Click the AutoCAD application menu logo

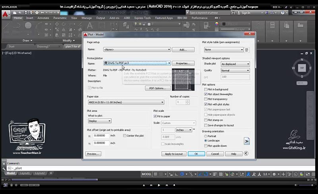pos(6,15)
